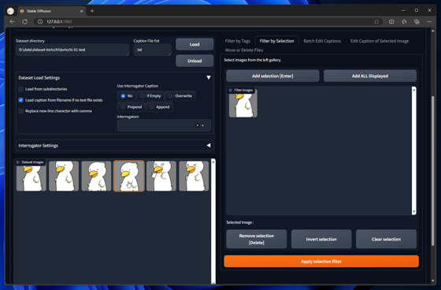Open browser favorites icon

click(404, 22)
